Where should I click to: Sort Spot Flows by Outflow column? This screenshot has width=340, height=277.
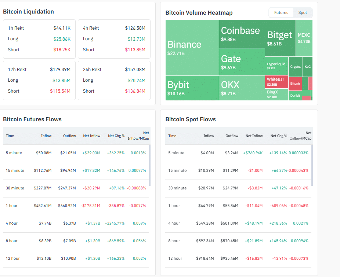point(232,136)
